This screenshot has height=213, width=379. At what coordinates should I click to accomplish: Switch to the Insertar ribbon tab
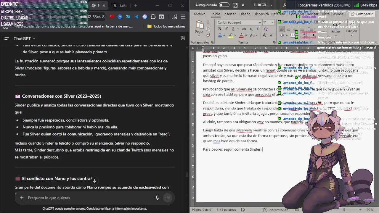point(229,14)
